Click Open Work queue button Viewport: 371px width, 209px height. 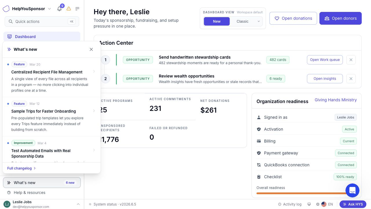(x=325, y=60)
